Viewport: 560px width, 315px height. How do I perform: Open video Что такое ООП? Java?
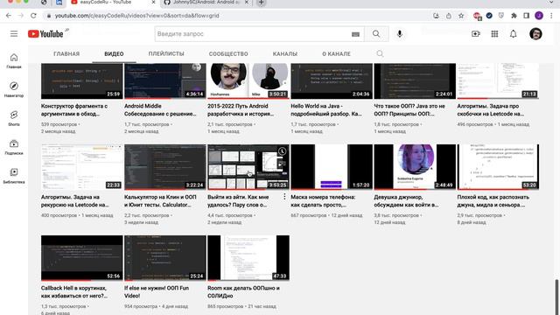click(x=409, y=110)
